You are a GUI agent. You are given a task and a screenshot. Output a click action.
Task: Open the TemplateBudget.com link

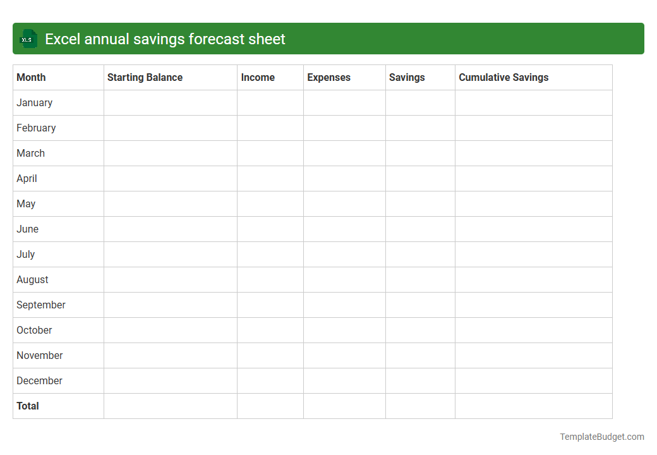click(601, 436)
